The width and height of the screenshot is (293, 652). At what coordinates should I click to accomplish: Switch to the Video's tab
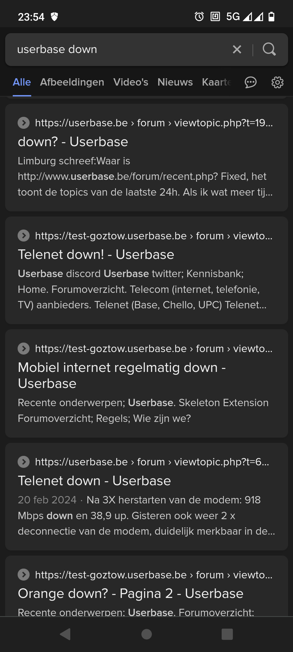point(131,82)
